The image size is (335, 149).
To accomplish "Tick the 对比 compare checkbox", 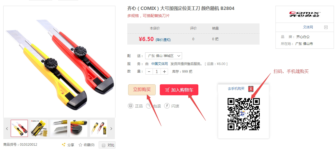I will [104, 145].
